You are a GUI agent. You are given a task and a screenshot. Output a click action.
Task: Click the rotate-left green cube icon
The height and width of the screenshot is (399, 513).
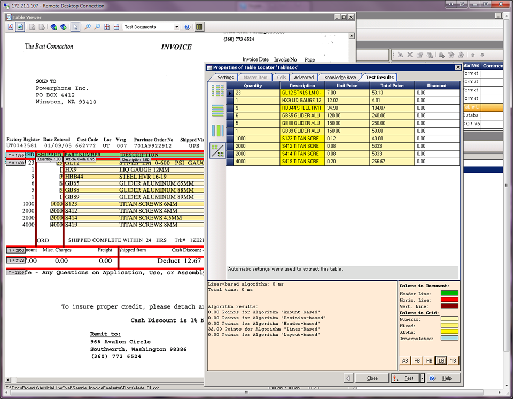click(54, 27)
